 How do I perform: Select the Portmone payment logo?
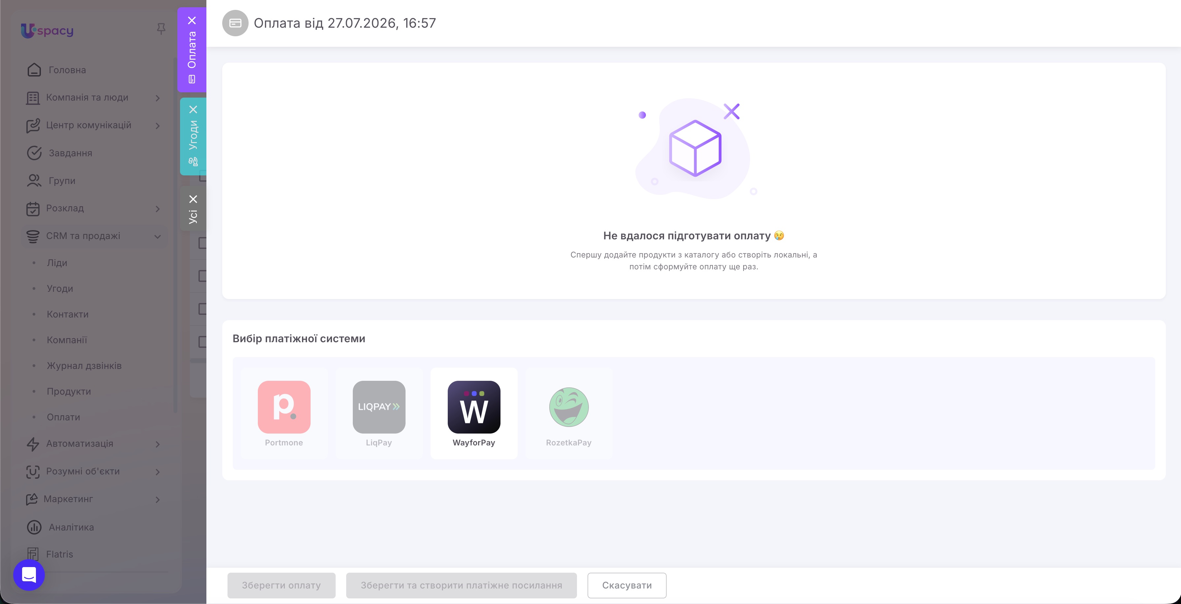[x=284, y=407]
